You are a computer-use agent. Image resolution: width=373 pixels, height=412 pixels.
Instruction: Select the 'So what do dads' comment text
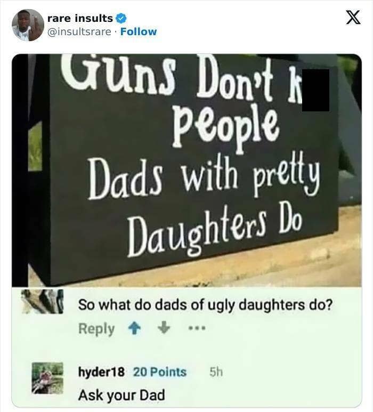point(205,305)
